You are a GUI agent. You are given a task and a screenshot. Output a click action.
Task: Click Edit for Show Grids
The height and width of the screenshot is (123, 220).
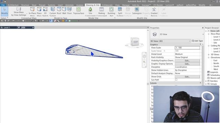187,77
